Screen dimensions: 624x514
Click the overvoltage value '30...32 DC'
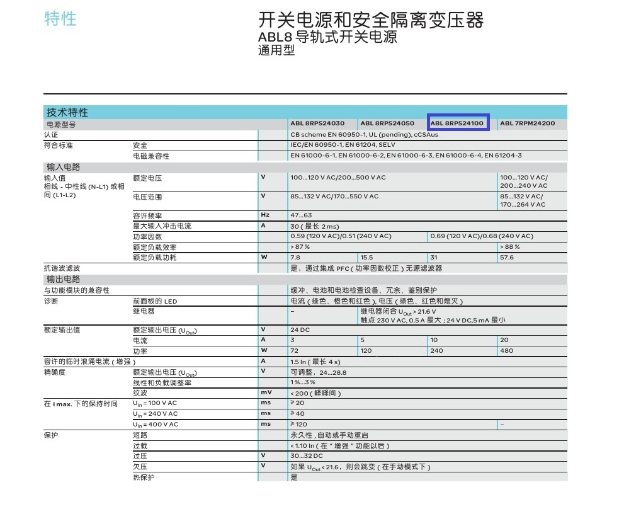(x=307, y=456)
